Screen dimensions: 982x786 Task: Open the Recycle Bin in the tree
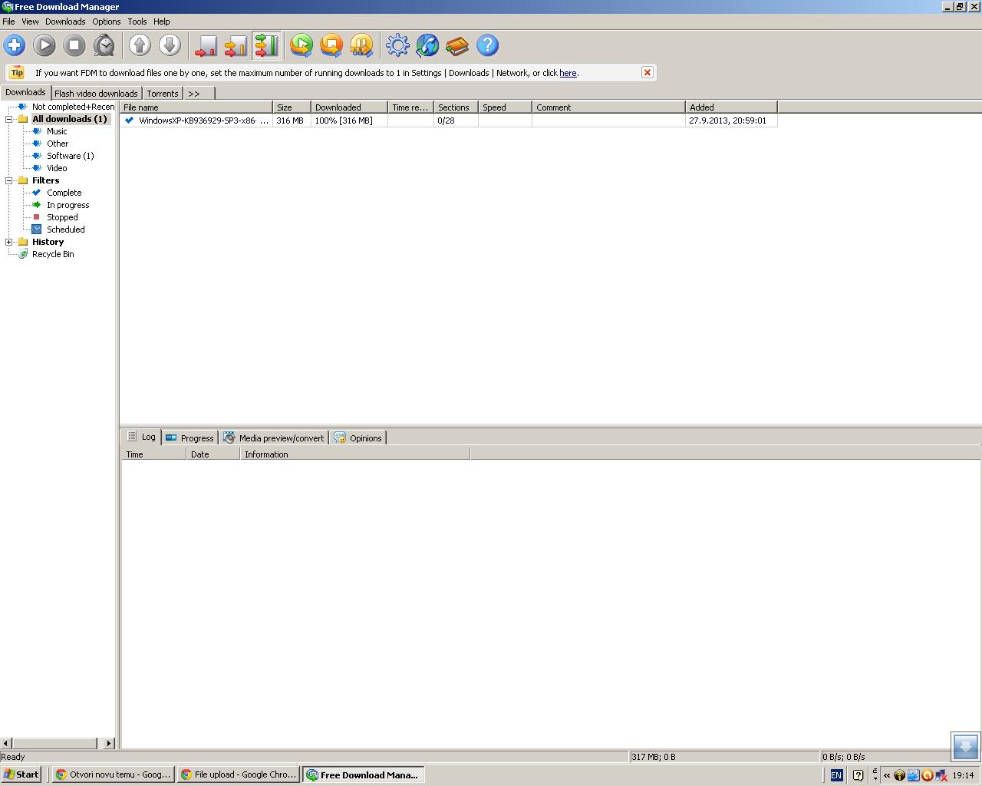[x=53, y=254]
